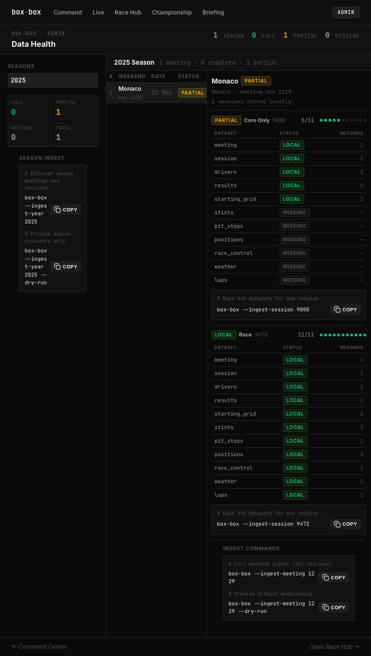Click the MISSING status for race_control
Screen dimensions: 371x656
tap(295, 253)
